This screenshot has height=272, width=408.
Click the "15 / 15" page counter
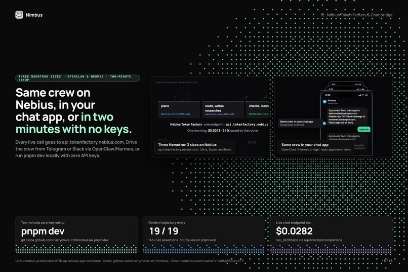click(387, 260)
